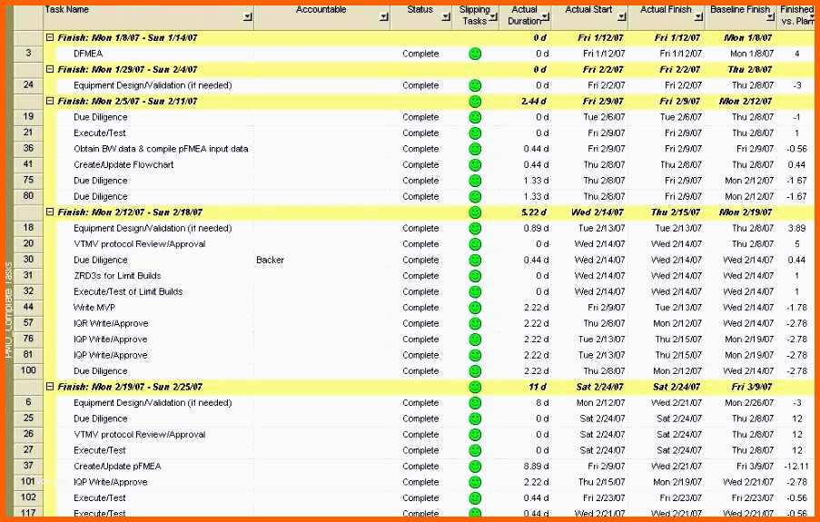The image size is (820, 522).
Task: Open the Task Name column filter dropdown
Action: click(248, 17)
